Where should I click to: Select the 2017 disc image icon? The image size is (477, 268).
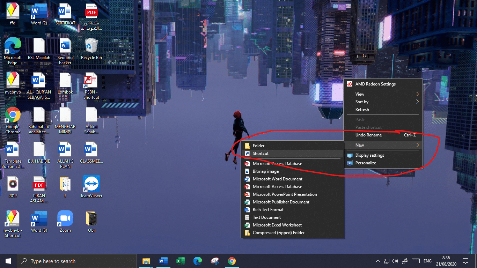point(13,187)
